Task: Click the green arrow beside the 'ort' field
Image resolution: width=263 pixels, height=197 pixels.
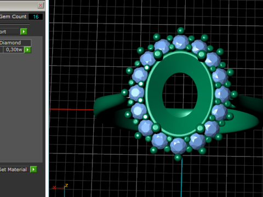Action: point(24,31)
